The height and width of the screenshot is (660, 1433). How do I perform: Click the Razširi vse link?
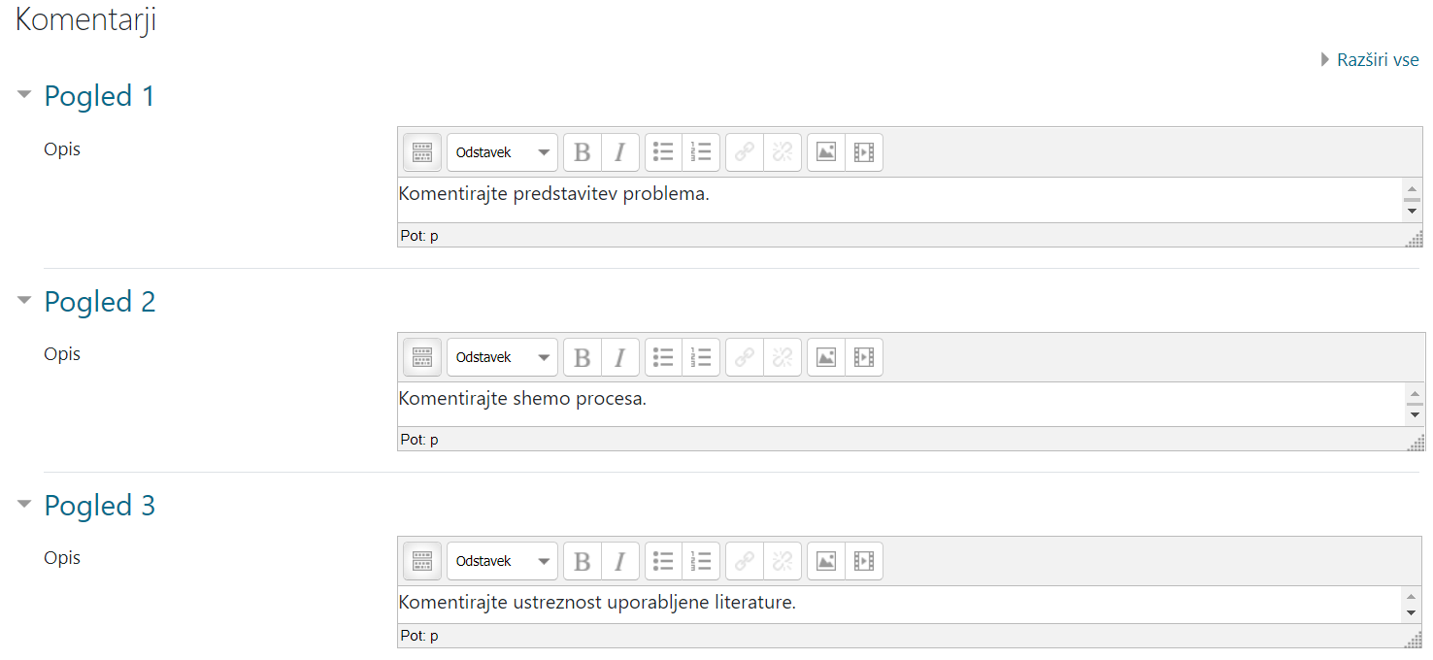tap(1378, 59)
